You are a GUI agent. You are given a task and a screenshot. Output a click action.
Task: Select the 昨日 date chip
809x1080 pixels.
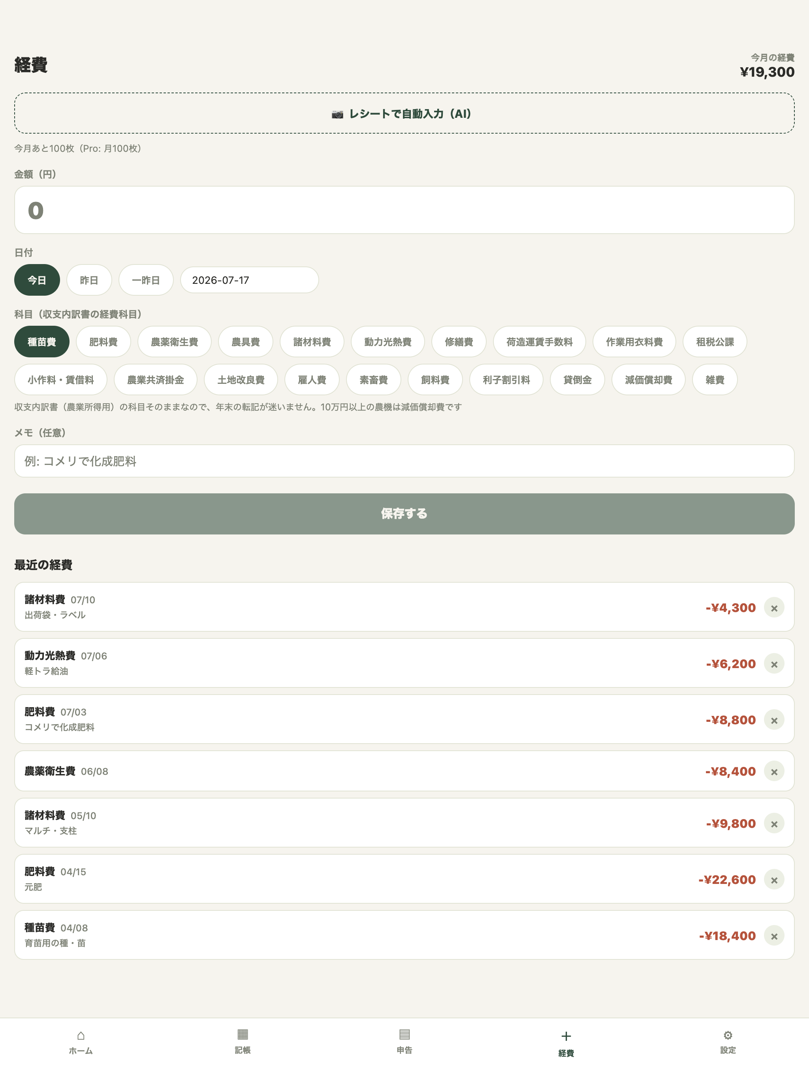point(89,280)
